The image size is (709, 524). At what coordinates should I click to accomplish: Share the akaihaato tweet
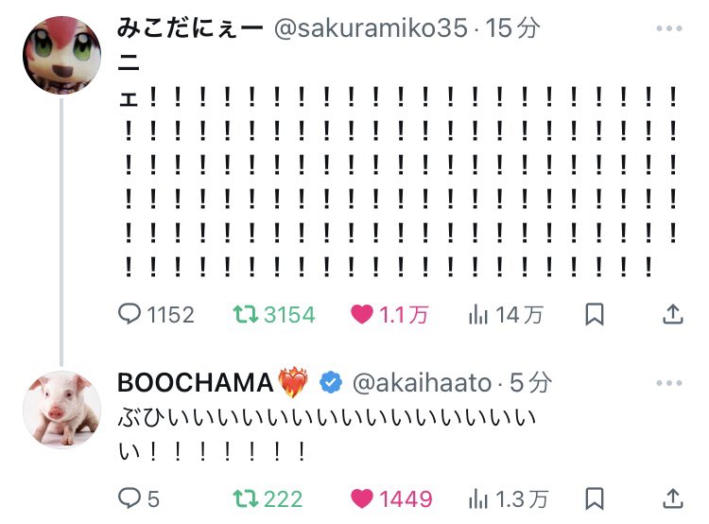pyautogui.click(x=673, y=498)
